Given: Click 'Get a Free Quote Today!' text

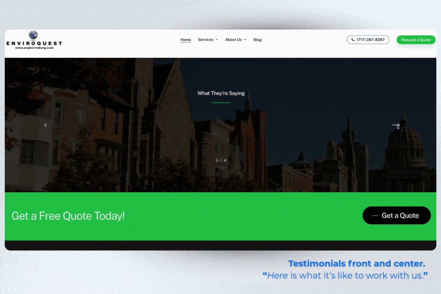Looking at the screenshot, I should coord(68,216).
